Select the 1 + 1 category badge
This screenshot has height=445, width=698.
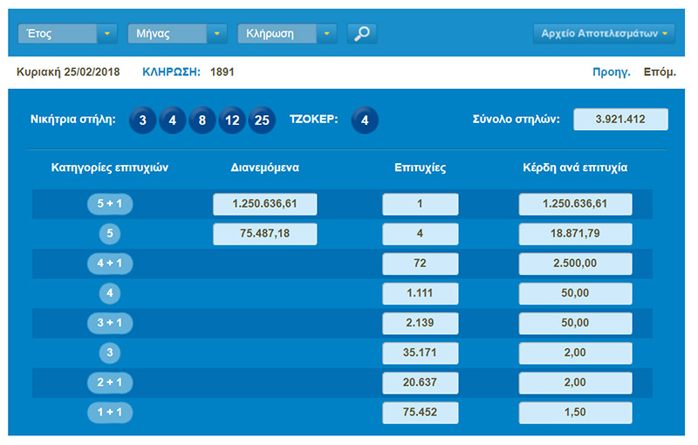tap(110, 412)
